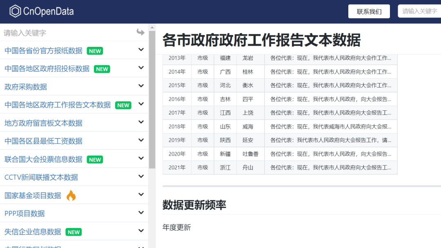
Task: Open 中国各区县最低工资数据 menu item
Action: [x=43, y=141]
